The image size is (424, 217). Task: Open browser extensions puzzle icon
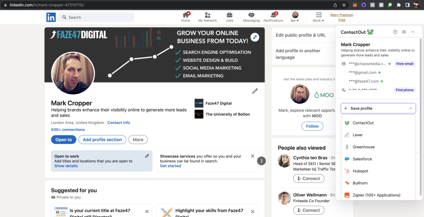pos(398,5)
